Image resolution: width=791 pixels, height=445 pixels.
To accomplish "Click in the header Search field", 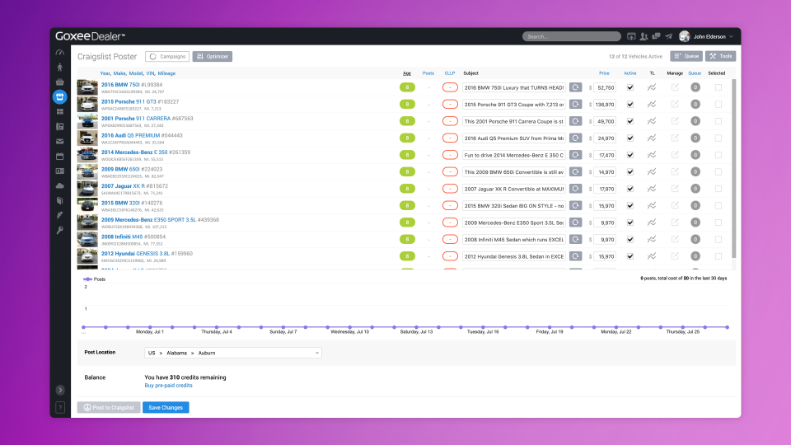I will click(x=572, y=36).
